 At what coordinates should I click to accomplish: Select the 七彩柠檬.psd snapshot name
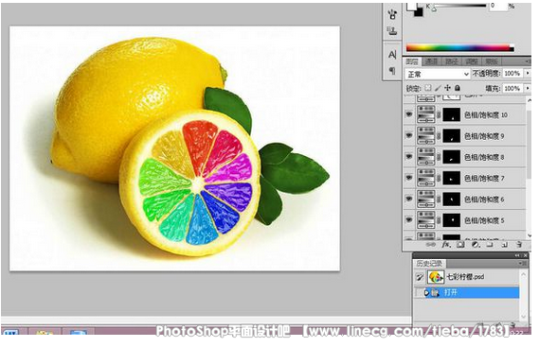tap(465, 277)
